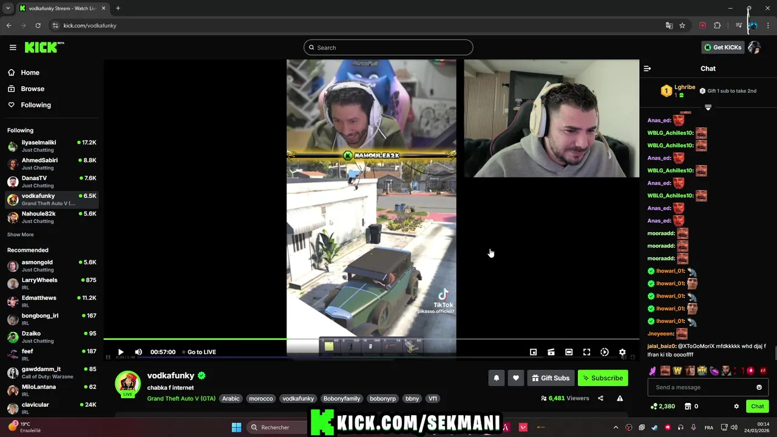This screenshot has width=777, height=437.
Task: Click the Gift Subs button
Action: [x=551, y=378]
